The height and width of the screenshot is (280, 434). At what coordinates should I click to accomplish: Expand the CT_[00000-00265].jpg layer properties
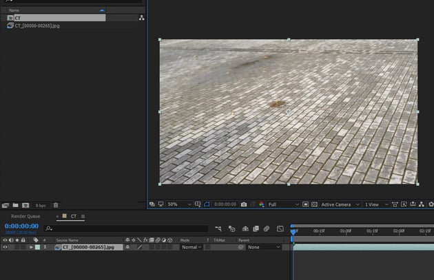pyautogui.click(x=31, y=247)
